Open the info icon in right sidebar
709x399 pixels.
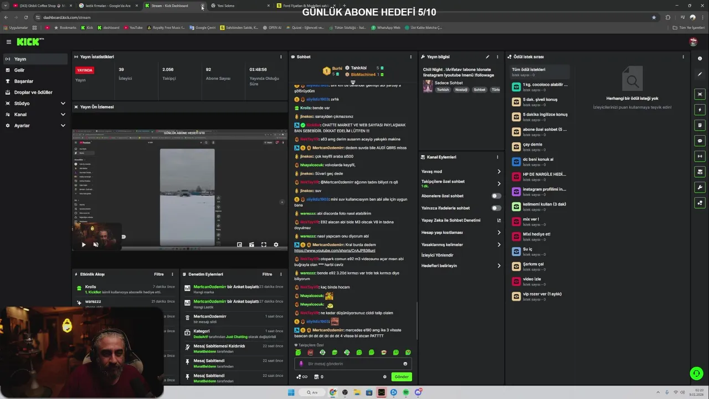point(700,58)
